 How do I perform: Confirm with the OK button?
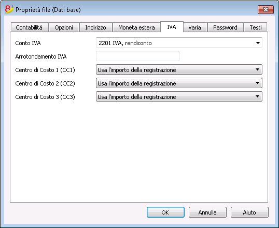point(165,212)
